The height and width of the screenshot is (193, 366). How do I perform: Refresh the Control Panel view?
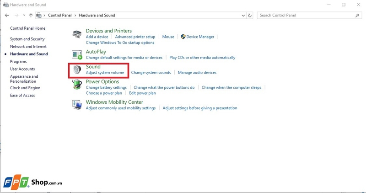click(250, 16)
